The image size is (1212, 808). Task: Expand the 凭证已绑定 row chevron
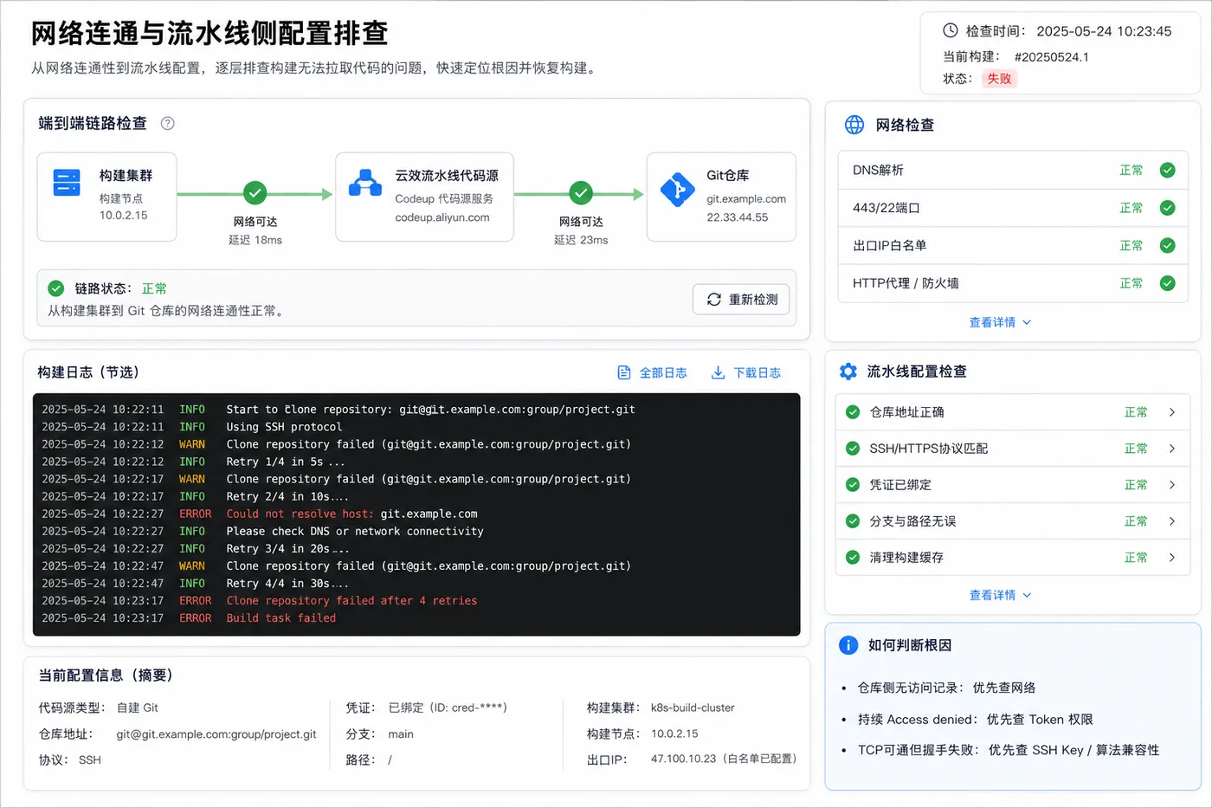point(1172,485)
